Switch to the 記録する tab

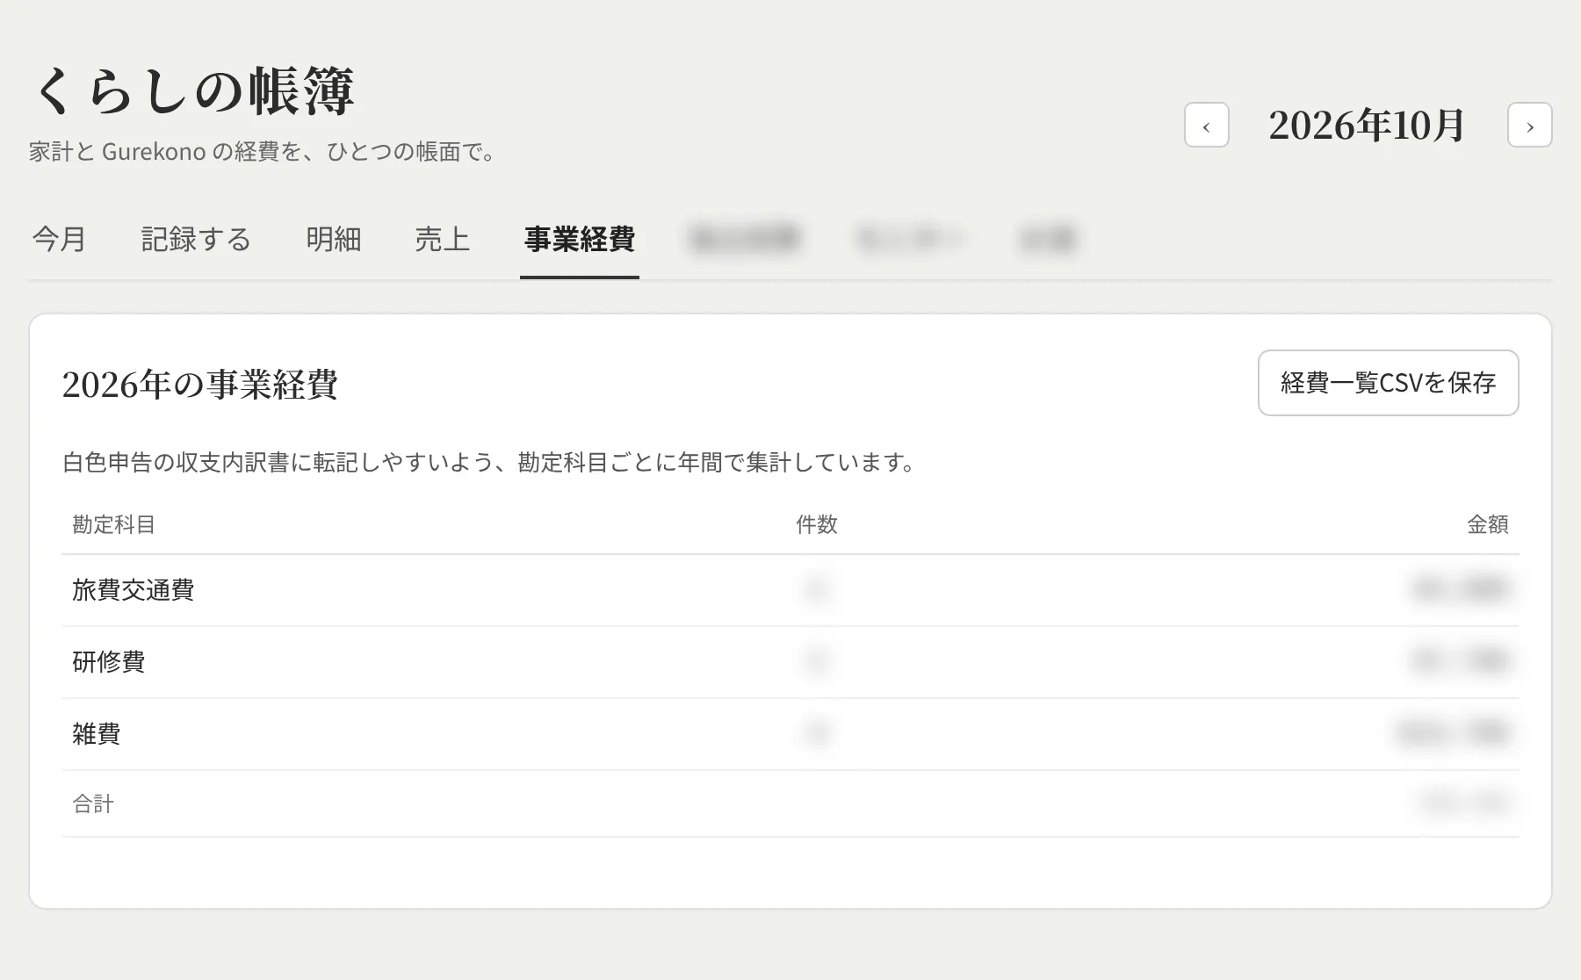pyautogui.click(x=196, y=239)
